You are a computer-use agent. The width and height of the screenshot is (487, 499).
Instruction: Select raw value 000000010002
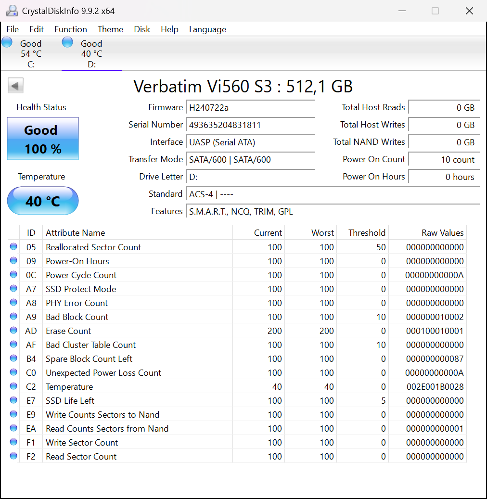point(435,317)
